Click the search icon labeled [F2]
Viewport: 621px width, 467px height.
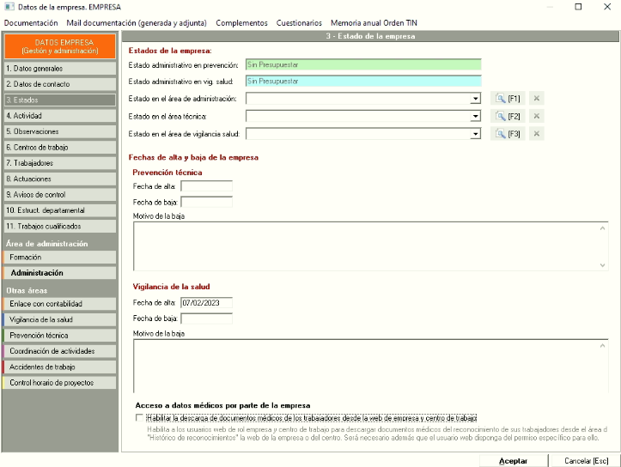(506, 116)
